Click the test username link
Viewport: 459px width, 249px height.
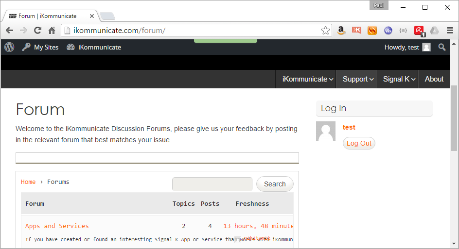(349, 128)
